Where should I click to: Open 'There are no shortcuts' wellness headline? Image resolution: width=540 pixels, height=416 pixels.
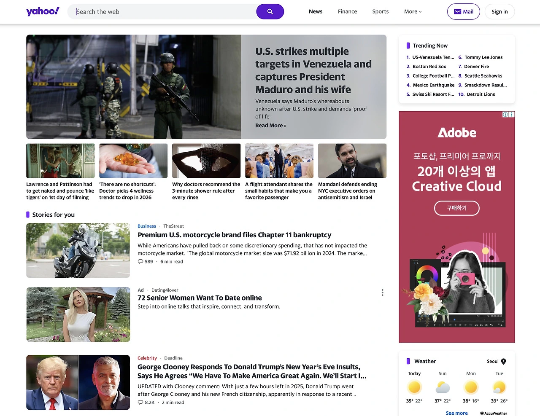click(x=127, y=191)
